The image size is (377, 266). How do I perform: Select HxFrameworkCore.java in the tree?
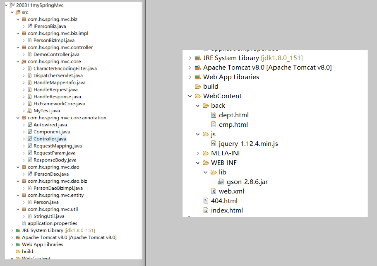(59, 104)
